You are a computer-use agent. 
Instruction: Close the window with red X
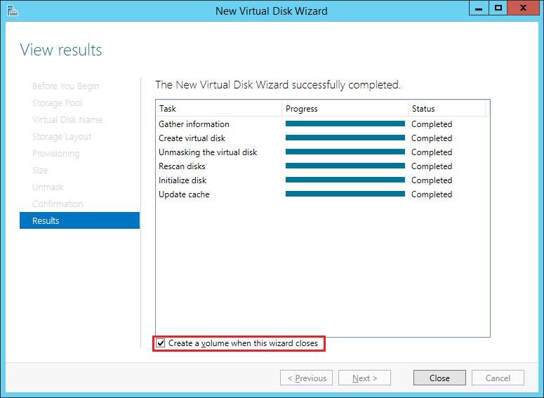coord(525,8)
